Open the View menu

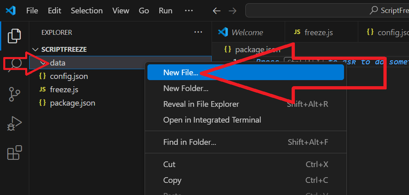(121, 11)
